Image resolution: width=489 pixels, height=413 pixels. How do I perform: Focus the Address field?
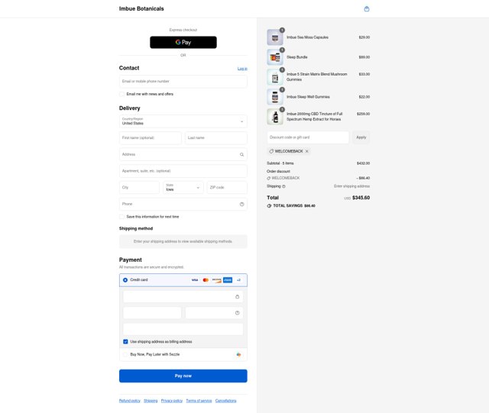pyautogui.click(x=183, y=154)
